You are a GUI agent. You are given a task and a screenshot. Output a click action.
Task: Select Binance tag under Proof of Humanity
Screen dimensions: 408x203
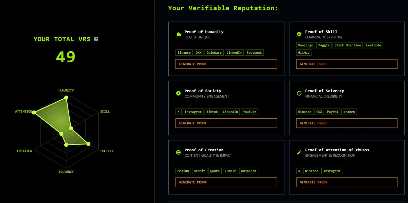click(184, 53)
